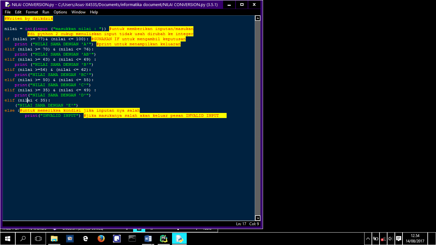Click the IDLE Python icon in title bar
Viewport: 436px width, 245px height.
[x=7, y=4]
